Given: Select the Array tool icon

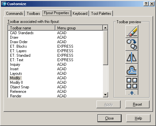Looking at the screenshot, I should click(x=132, y=83).
